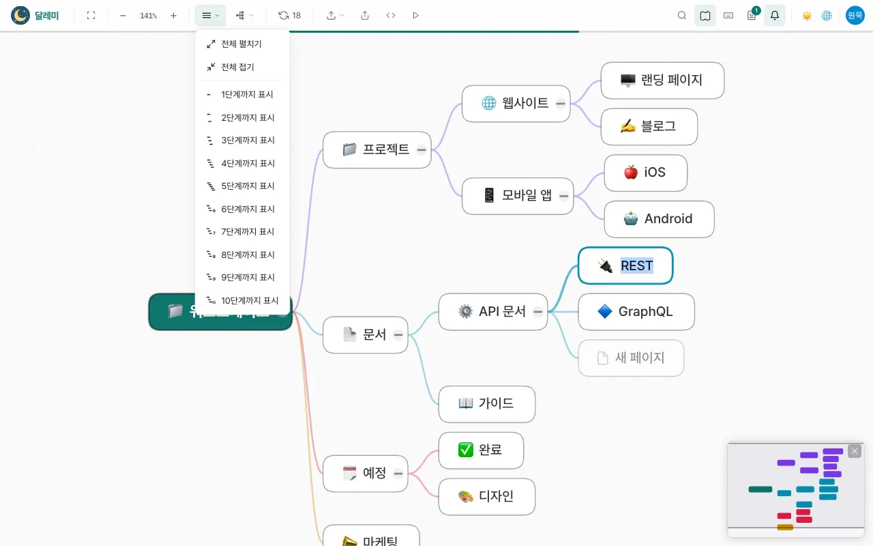Select the GraphQL node

pos(636,312)
